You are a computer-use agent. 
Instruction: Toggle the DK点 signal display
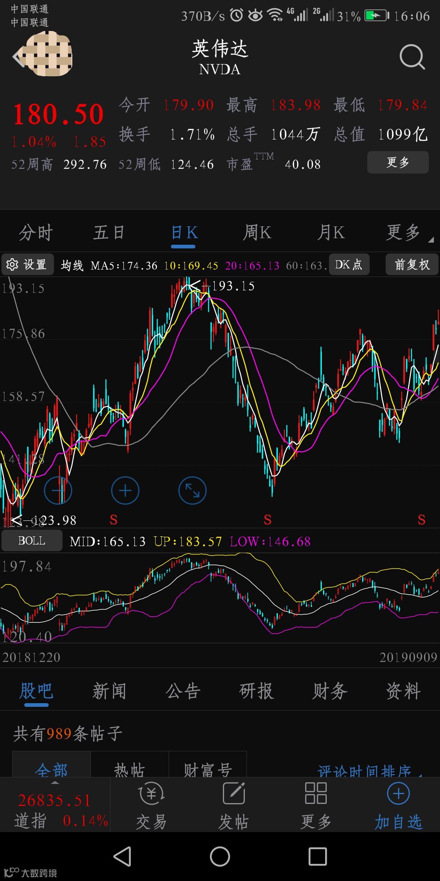349,265
